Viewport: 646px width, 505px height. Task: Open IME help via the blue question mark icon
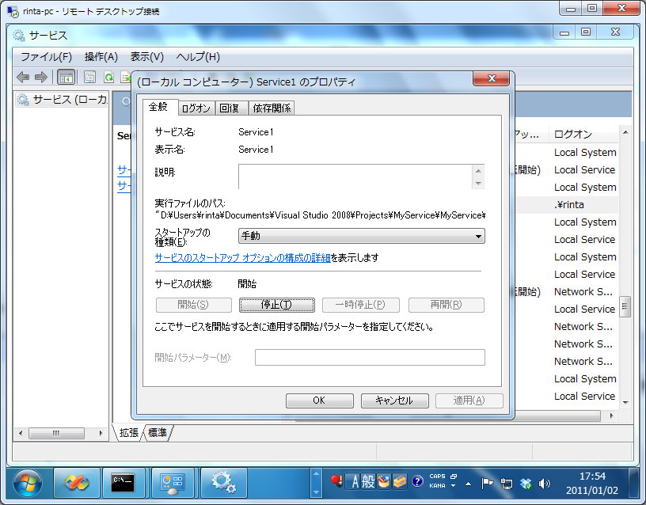416,481
